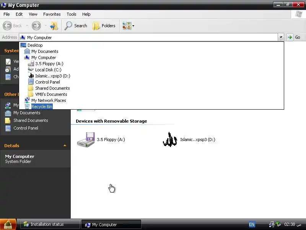Toggle the Folders pane button

click(104, 26)
